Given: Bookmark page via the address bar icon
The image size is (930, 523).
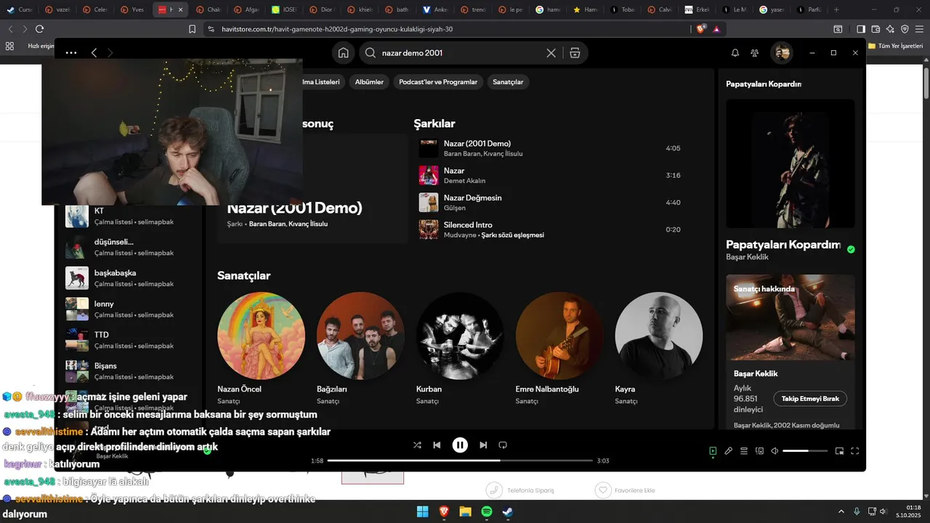Looking at the screenshot, I should (192, 29).
